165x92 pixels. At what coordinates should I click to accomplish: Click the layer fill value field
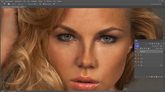tap(161, 48)
